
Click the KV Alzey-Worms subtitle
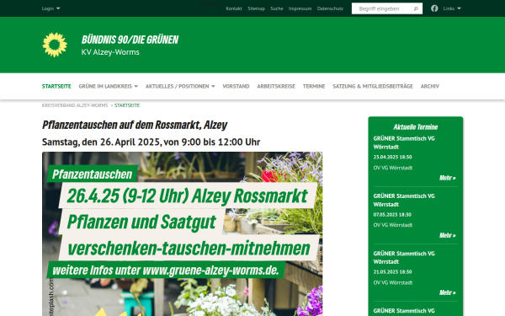point(110,52)
